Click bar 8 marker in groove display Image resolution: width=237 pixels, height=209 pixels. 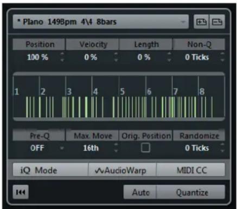[202, 92]
